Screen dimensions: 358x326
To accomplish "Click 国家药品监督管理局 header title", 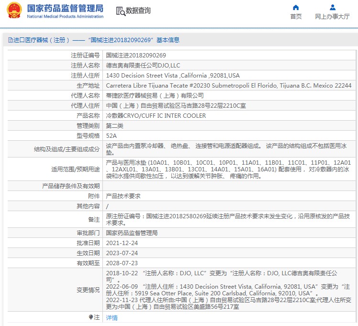I will point(65,8).
